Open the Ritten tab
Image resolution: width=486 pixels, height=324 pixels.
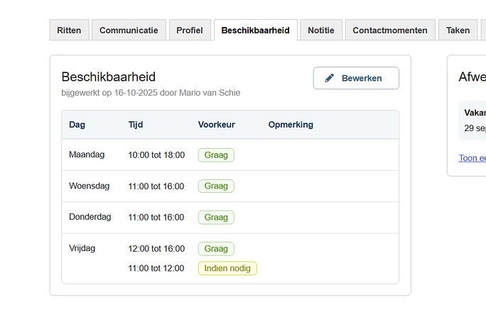[x=69, y=30]
